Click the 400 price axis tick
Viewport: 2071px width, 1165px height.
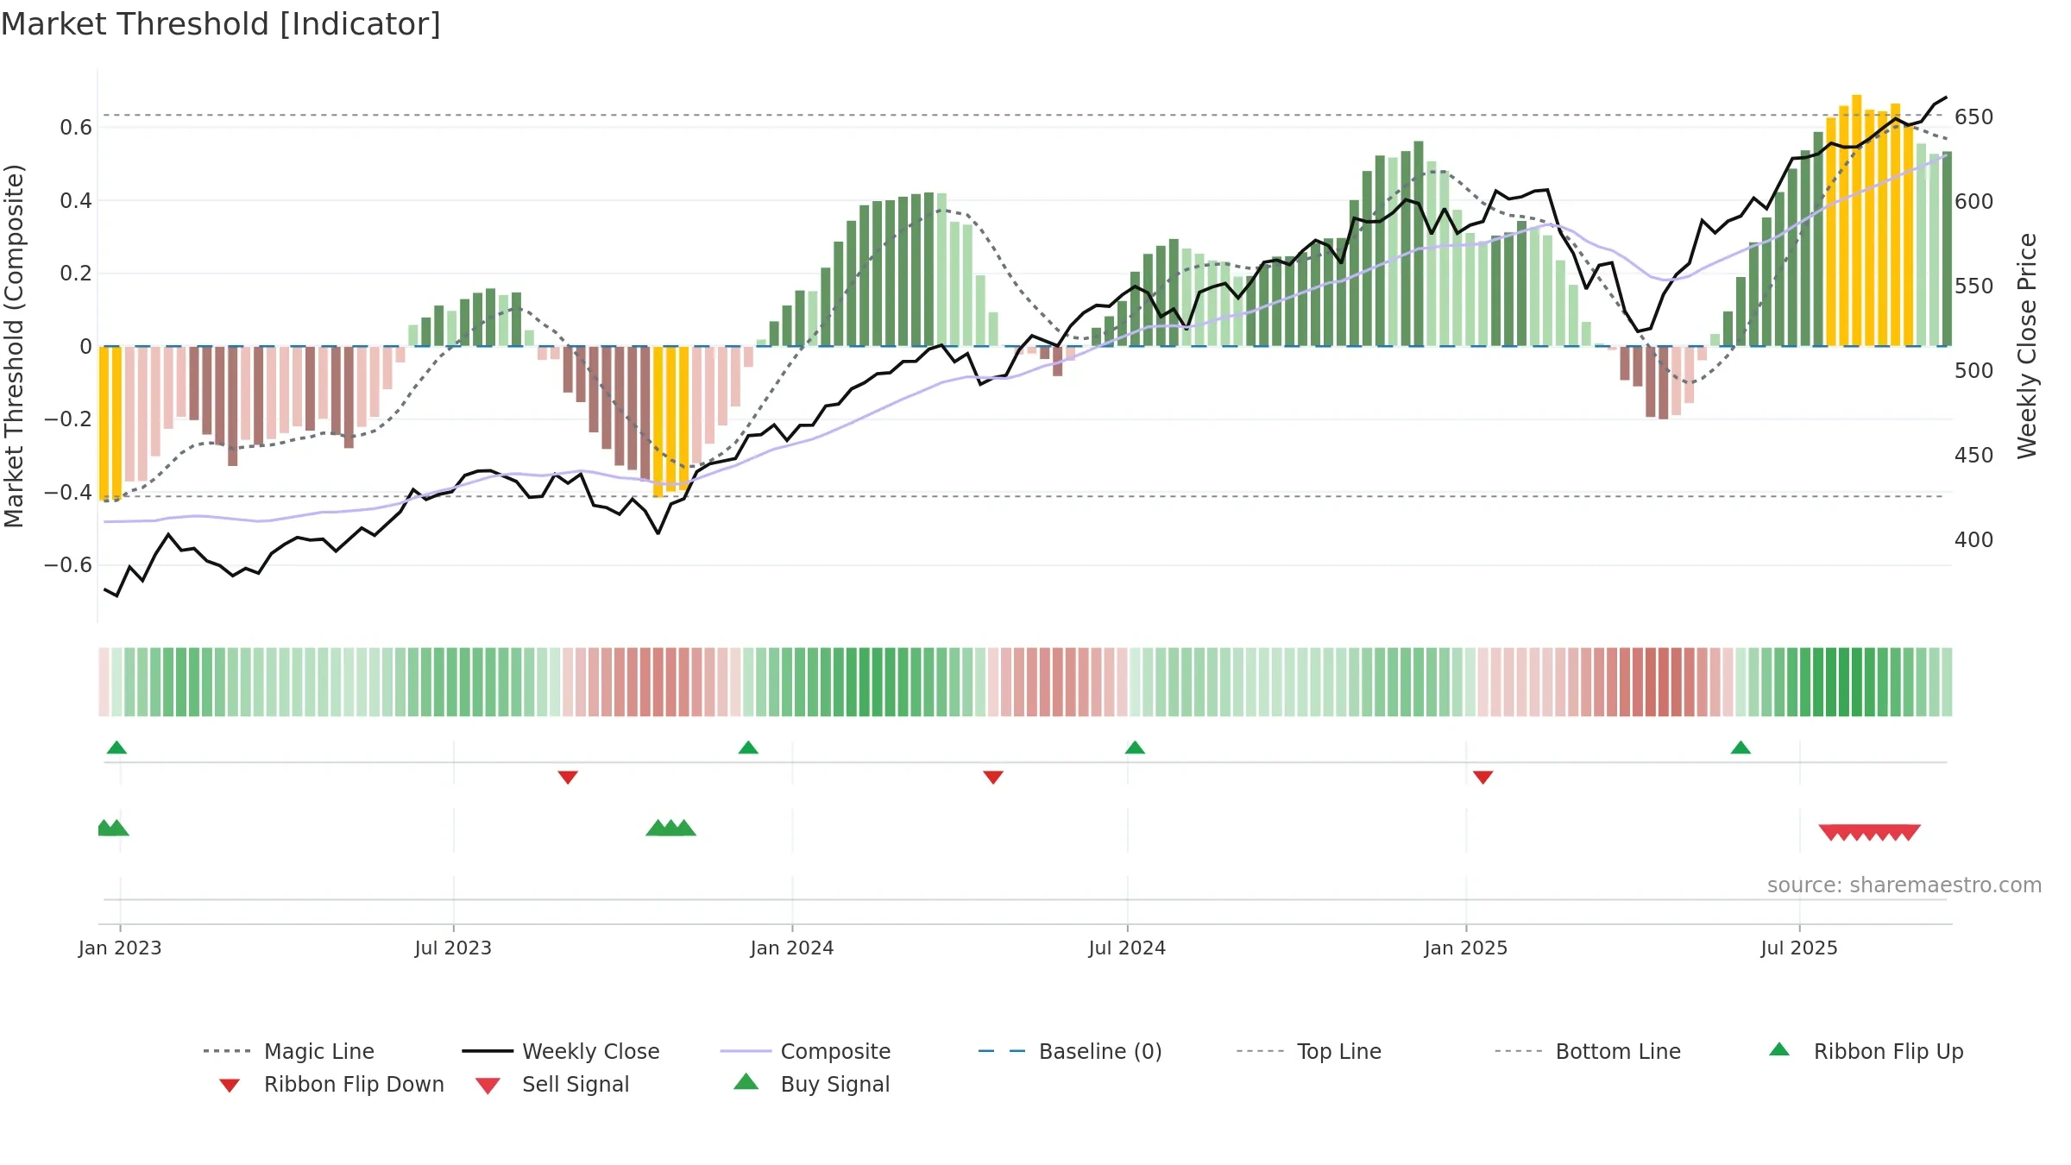(1974, 539)
